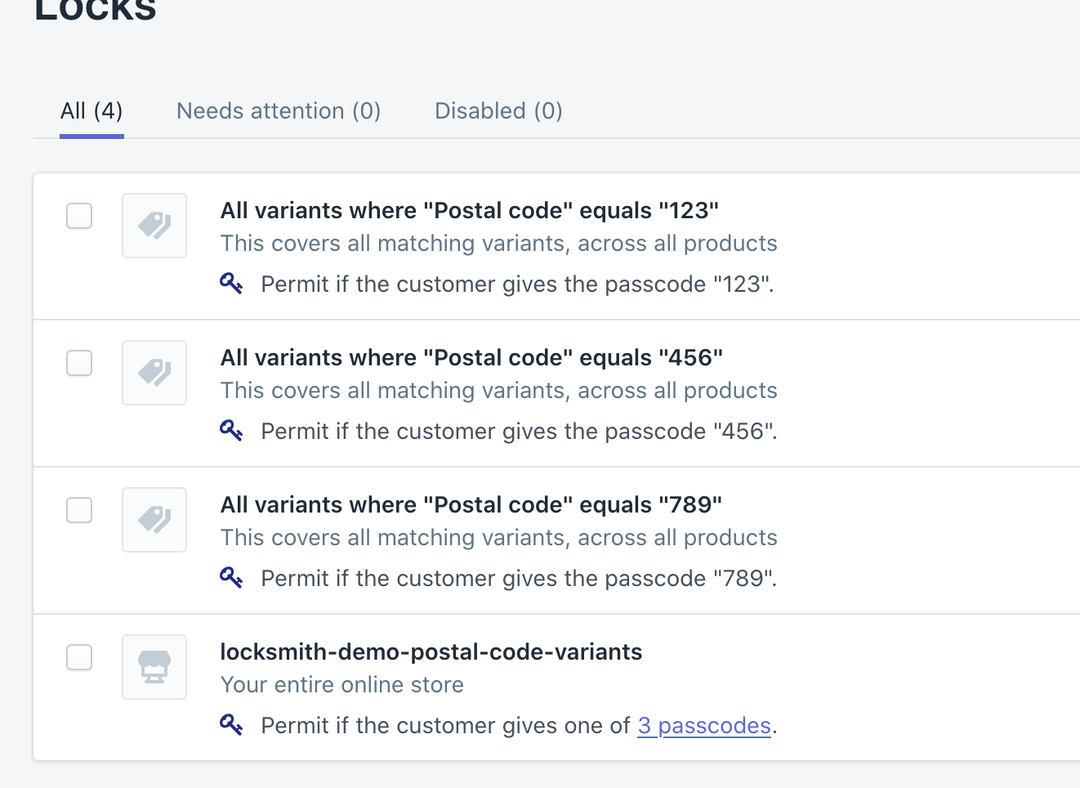Open the Needs attention (0) tab
This screenshot has width=1080, height=788.
pyautogui.click(x=279, y=111)
